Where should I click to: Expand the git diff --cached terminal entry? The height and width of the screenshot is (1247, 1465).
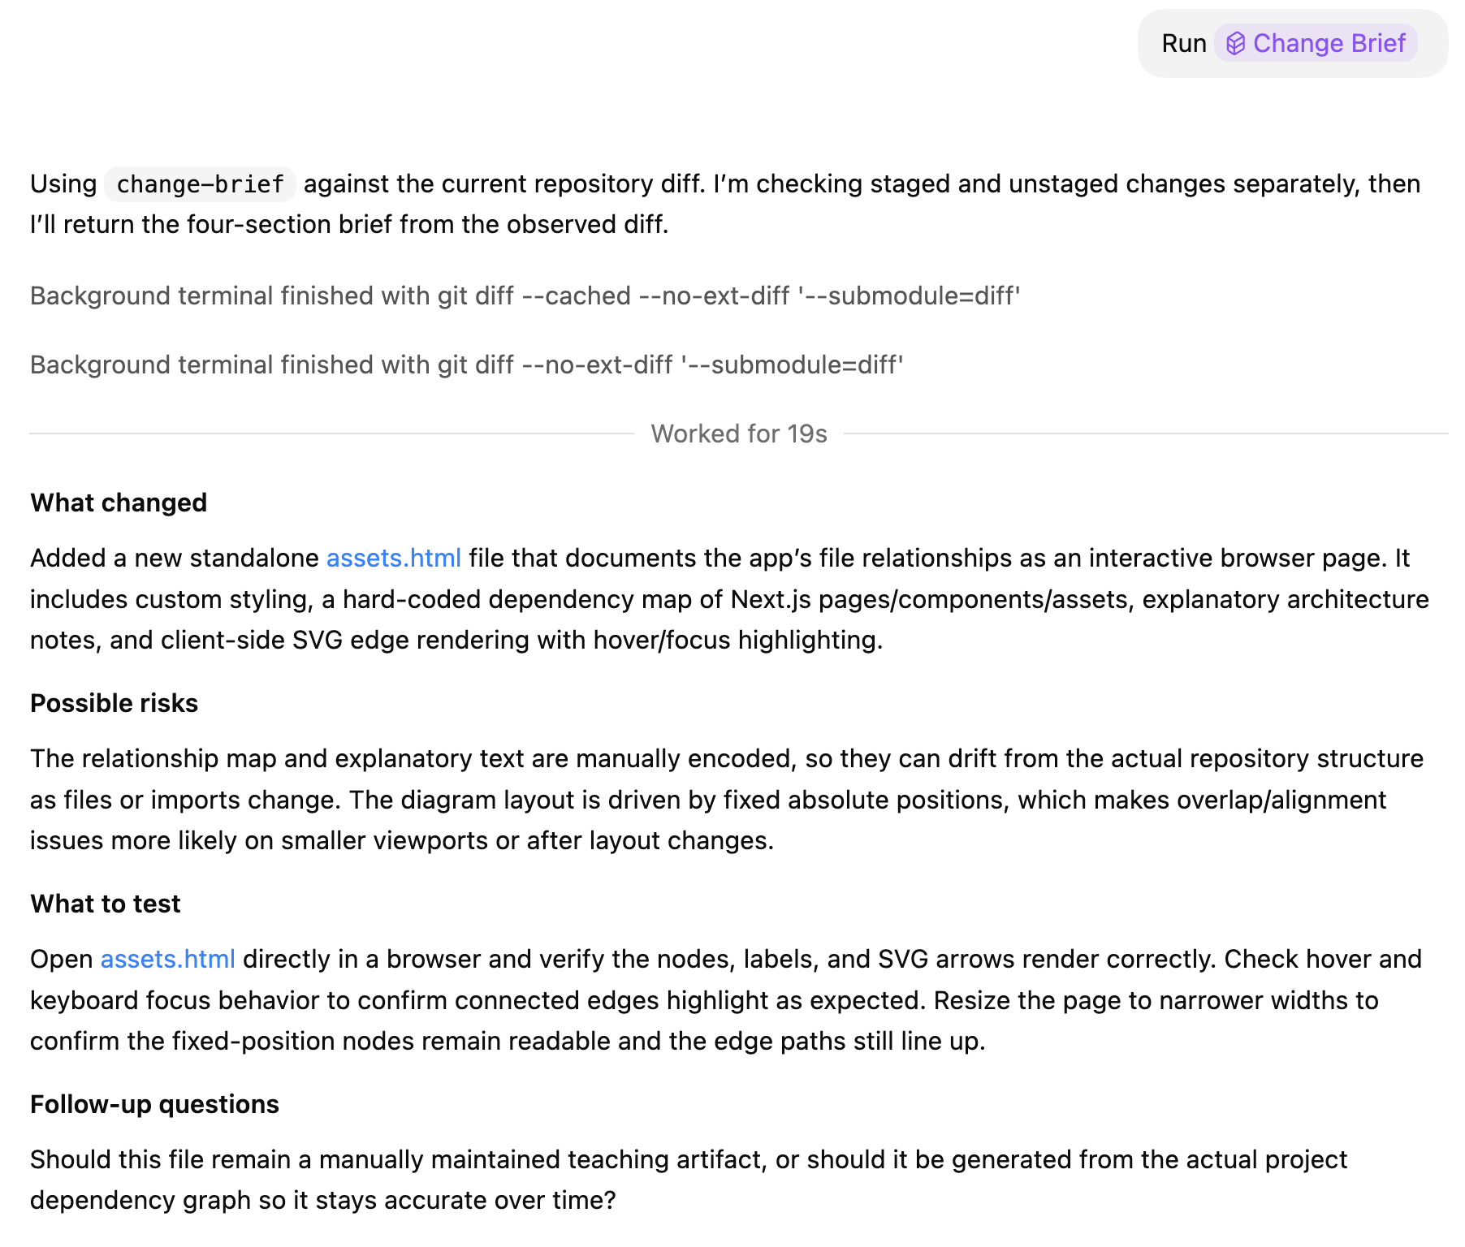coord(525,296)
